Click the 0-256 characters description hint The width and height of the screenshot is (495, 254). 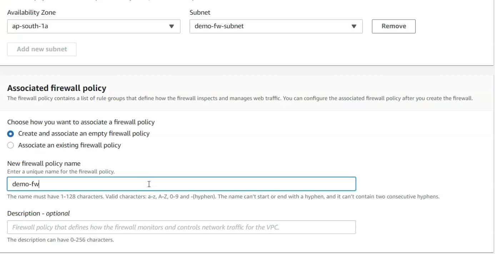(61, 240)
